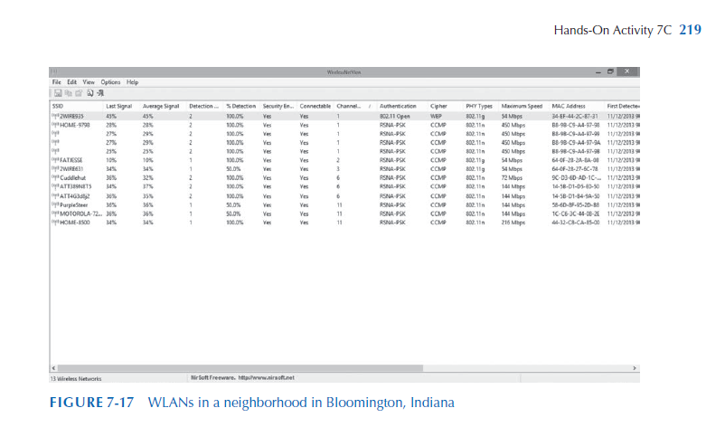Open the Options menu

[110, 82]
